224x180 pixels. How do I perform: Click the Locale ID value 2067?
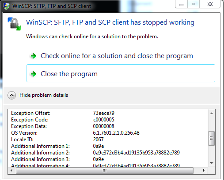[x=98, y=140]
